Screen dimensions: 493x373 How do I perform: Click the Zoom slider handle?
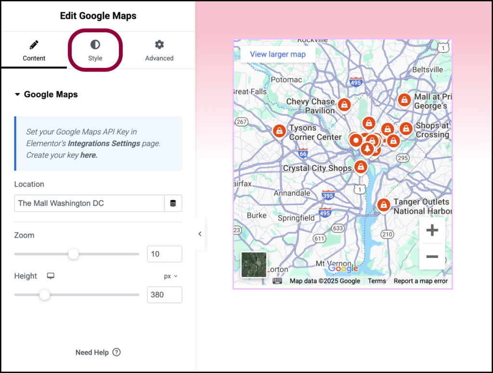click(73, 254)
